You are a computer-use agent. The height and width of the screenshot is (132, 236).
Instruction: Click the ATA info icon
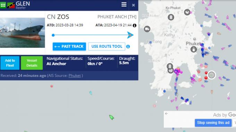tap(135, 26)
